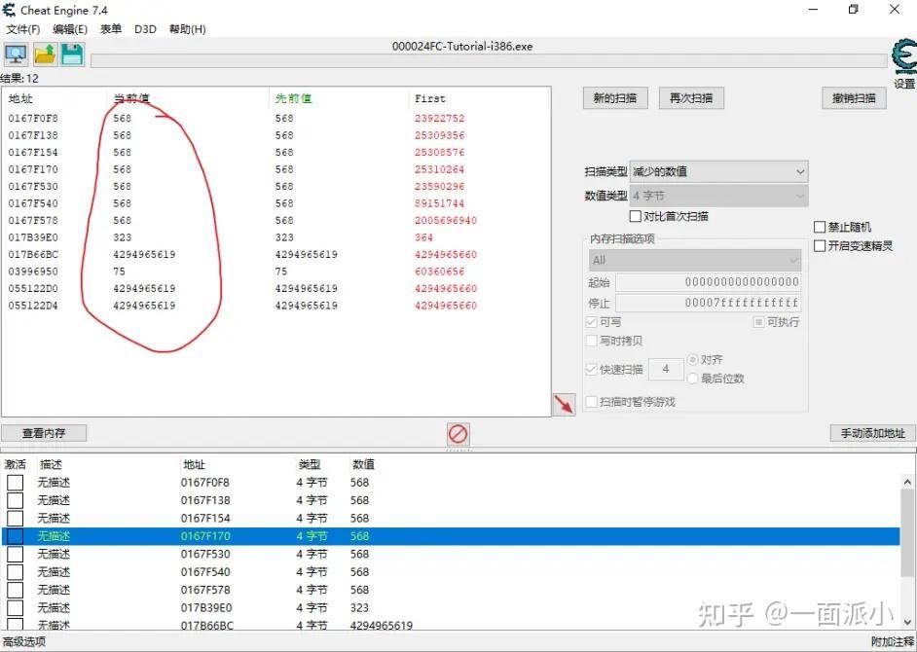
Task: Toggle the 快速扫描 checkbox
Action: click(591, 370)
